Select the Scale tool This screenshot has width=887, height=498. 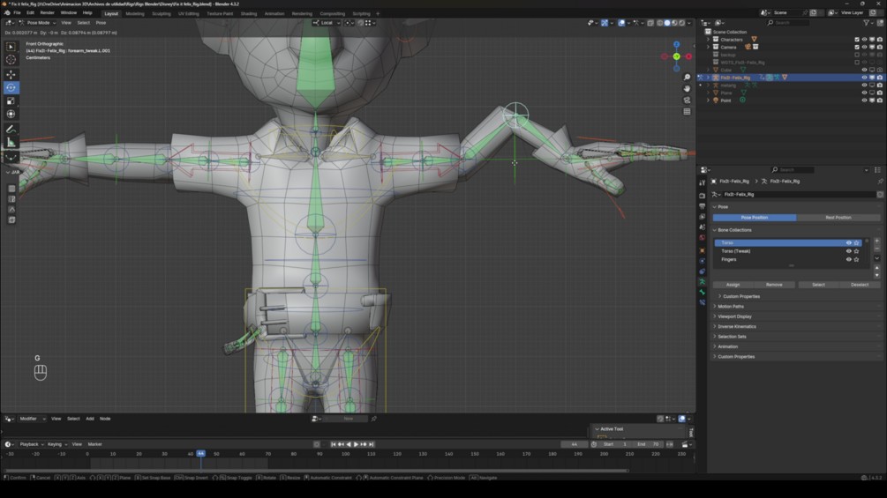pos(11,101)
